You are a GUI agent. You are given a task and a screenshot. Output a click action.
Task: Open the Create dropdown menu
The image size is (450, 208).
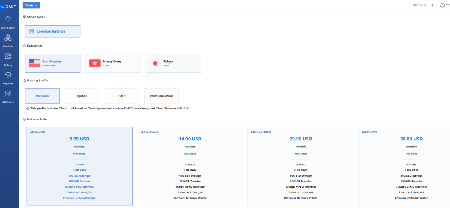(x=31, y=5)
